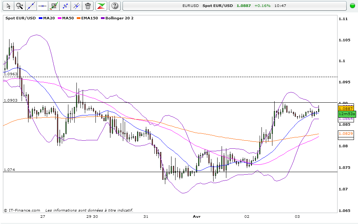The height and width of the screenshot is (224, 358).
Task: Click the Avr date axis label
Action: pyautogui.click(x=197, y=216)
